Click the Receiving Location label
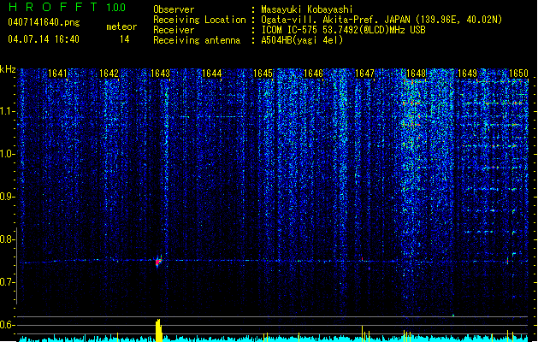The height and width of the screenshot is (342, 538). [x=199, y=20]
